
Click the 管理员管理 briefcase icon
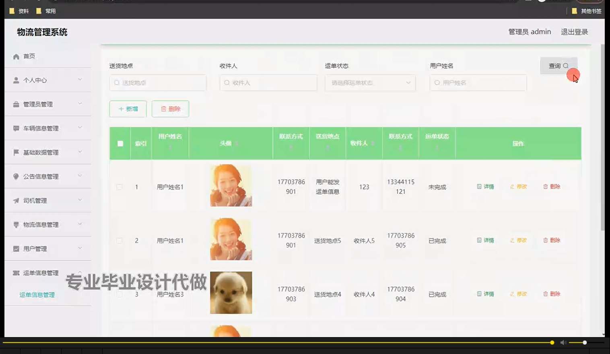tap(16, 104)
